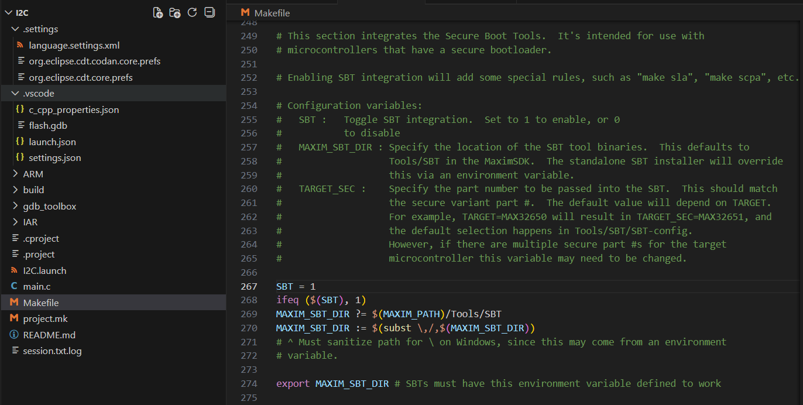Open main.c source file

(37, 286)
